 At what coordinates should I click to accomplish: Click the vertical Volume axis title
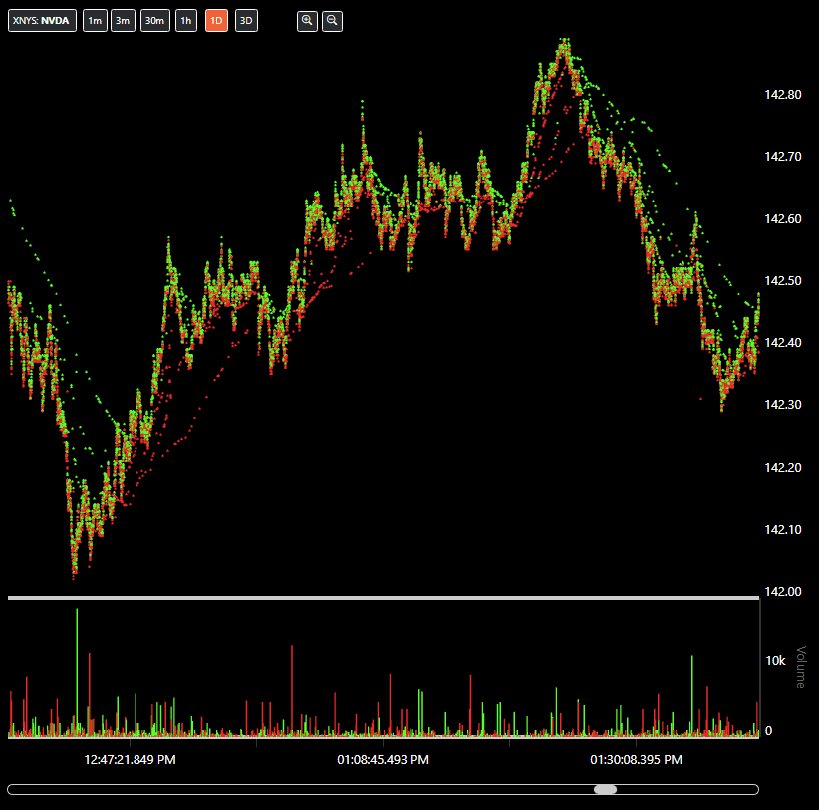(x=800, y=667)
